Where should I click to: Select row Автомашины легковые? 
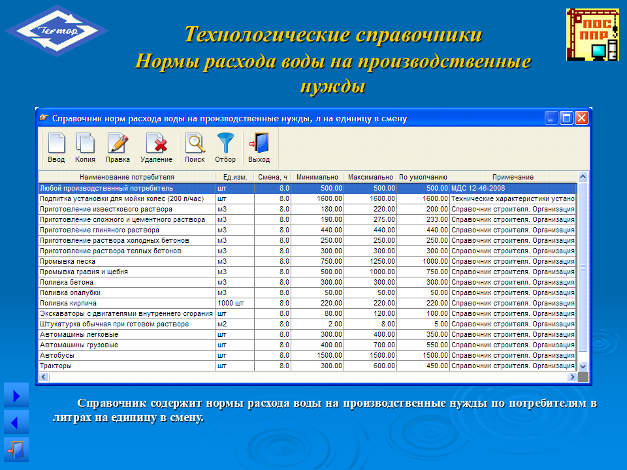(307, 334)
